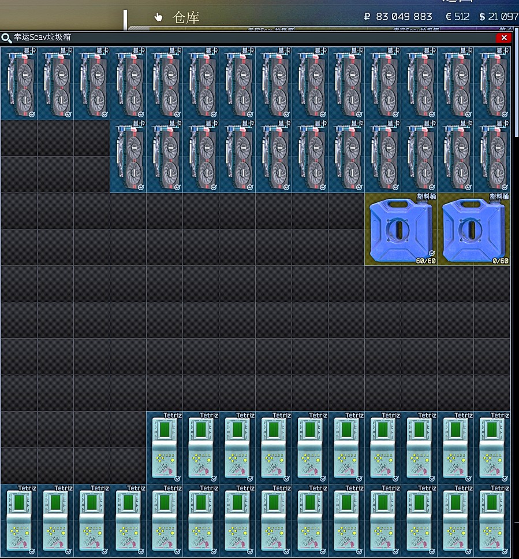519x559 pixels.
Task: Click found-in-raid checkmark on the 60/60 canister
Action: (x=432, y=253)
